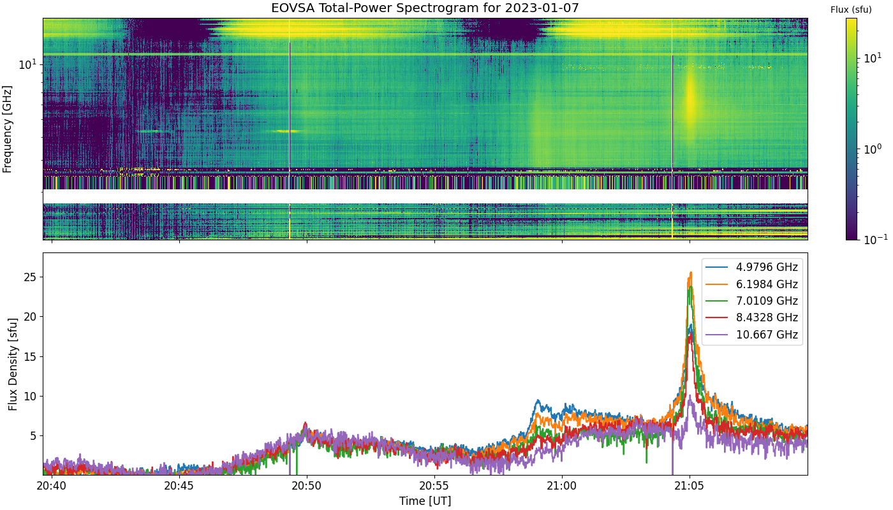The height and width of the screenshot is (510, 893).
Task: Click the Flux Density [sfu] axis label
Action: pos(13,364)
